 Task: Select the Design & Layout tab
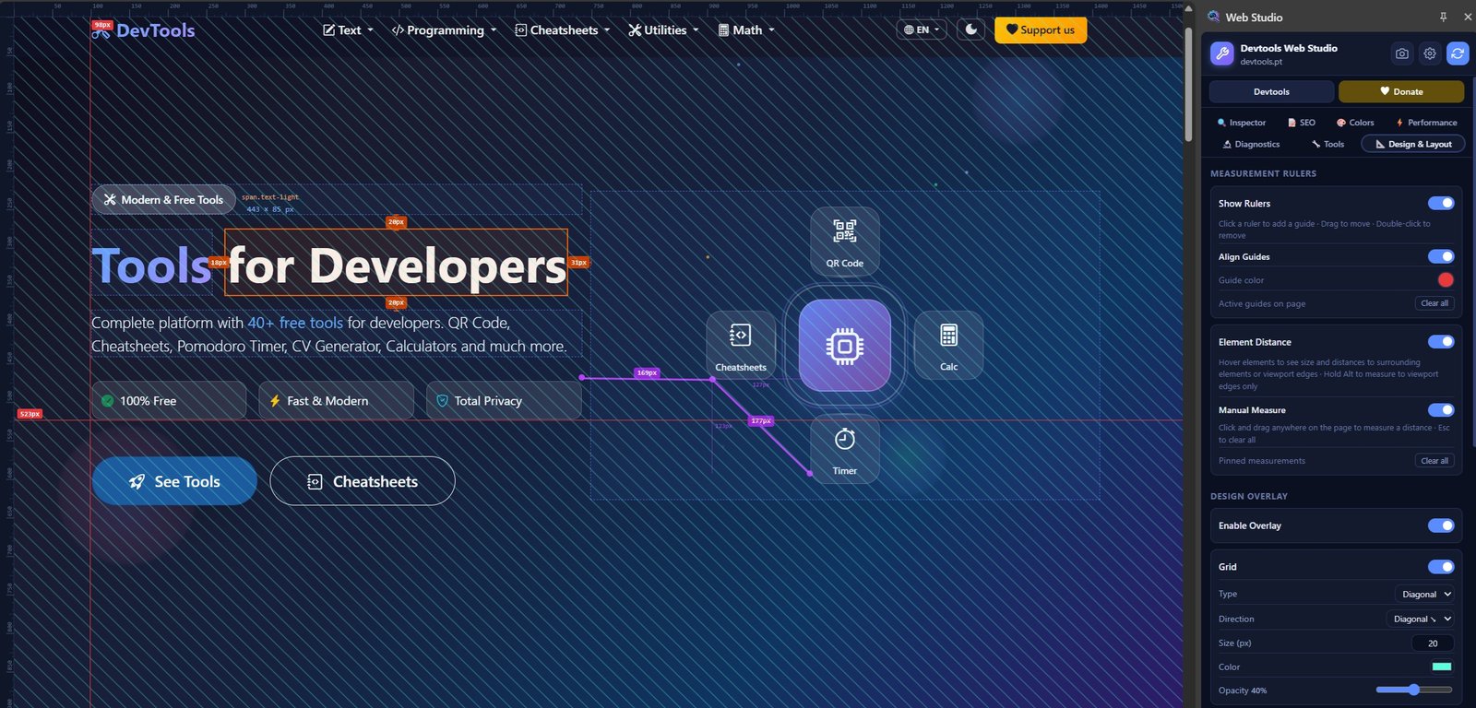point(1413,144)
